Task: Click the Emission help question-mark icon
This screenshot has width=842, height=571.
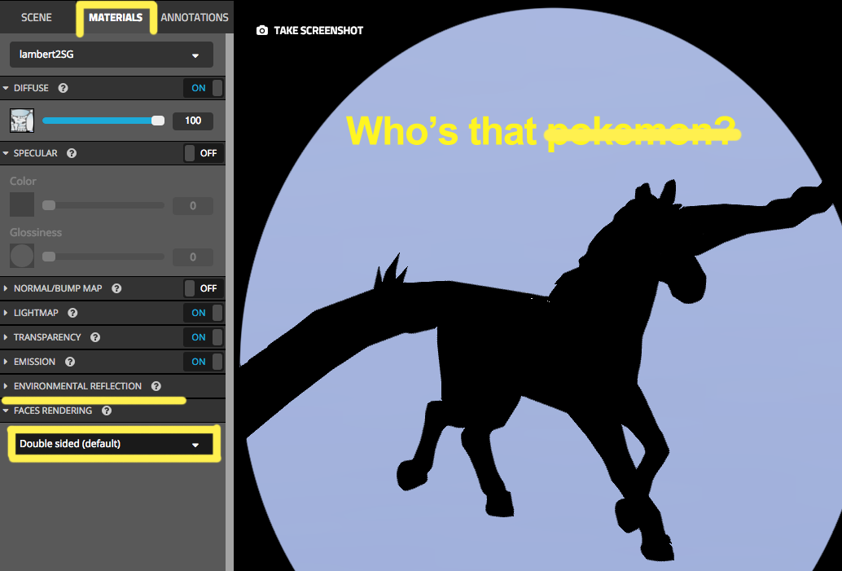Action: (x=70, y=362)
